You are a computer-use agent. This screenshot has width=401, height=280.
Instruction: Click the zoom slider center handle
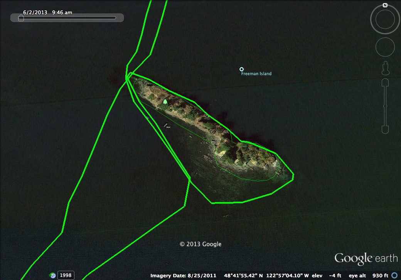[385, 106]
